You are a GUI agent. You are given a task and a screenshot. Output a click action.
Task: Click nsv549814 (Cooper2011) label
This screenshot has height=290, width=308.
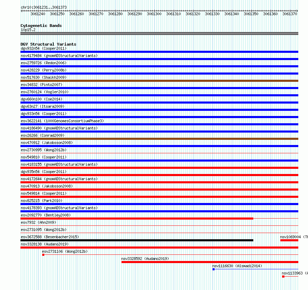(44, 193)
